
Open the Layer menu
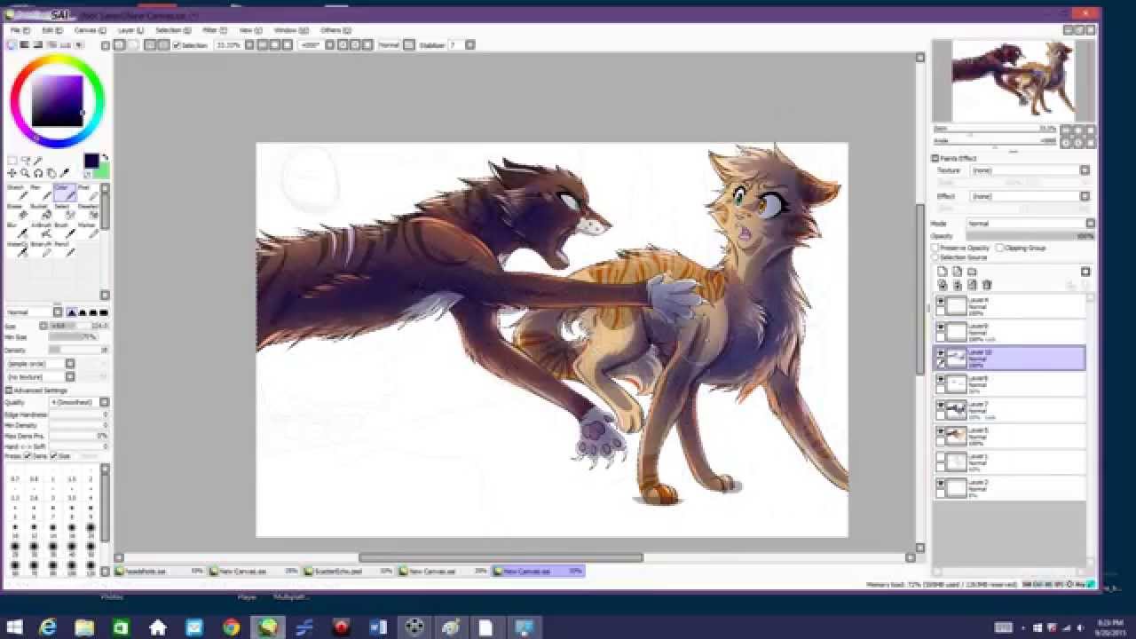[130, 30]
